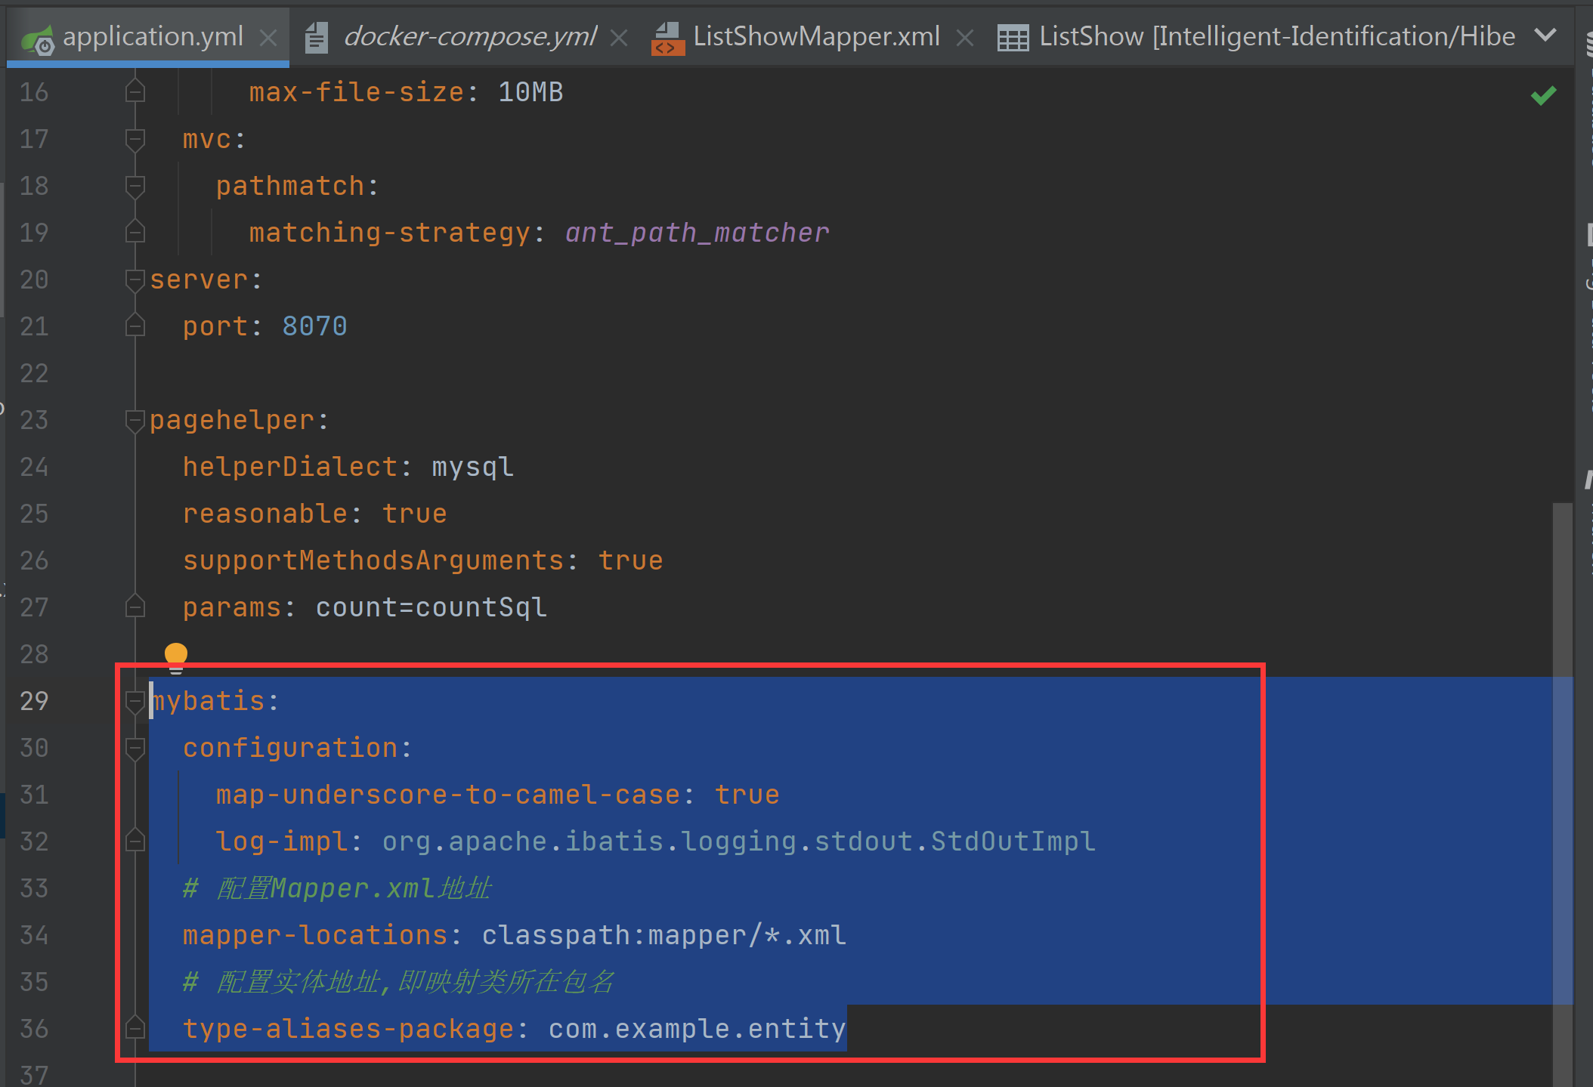Click line number 22 in gutter
This screenshot has width=1593, height=1087.
(x=34, y=373)
